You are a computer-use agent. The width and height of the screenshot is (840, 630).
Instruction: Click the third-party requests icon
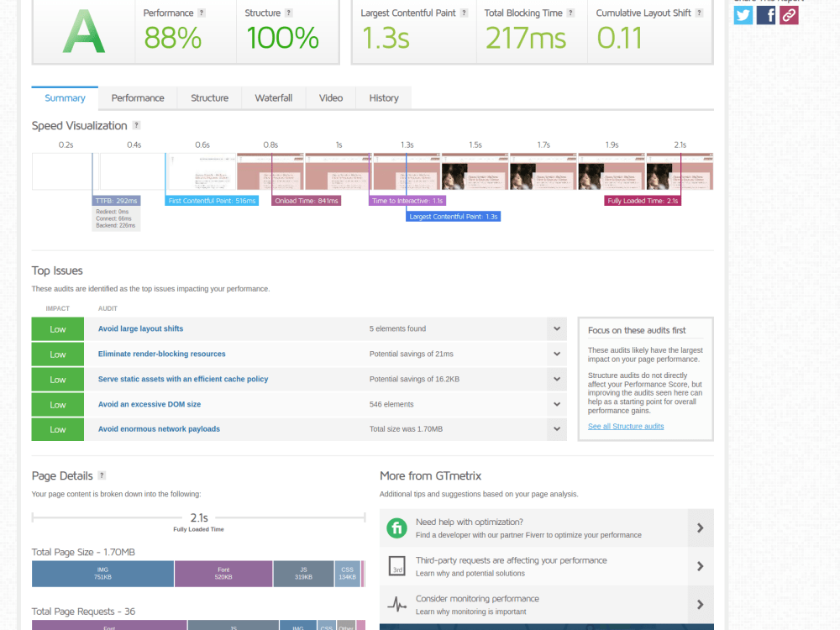click(x=397, y=566)
